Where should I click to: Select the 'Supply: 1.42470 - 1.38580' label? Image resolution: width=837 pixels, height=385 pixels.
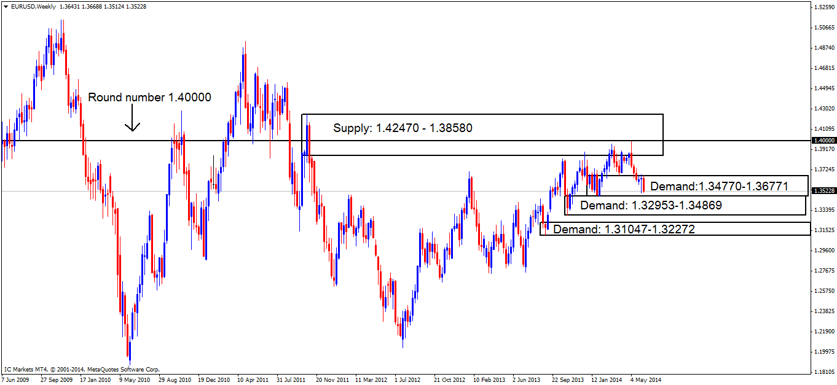[x=403, y=128]
